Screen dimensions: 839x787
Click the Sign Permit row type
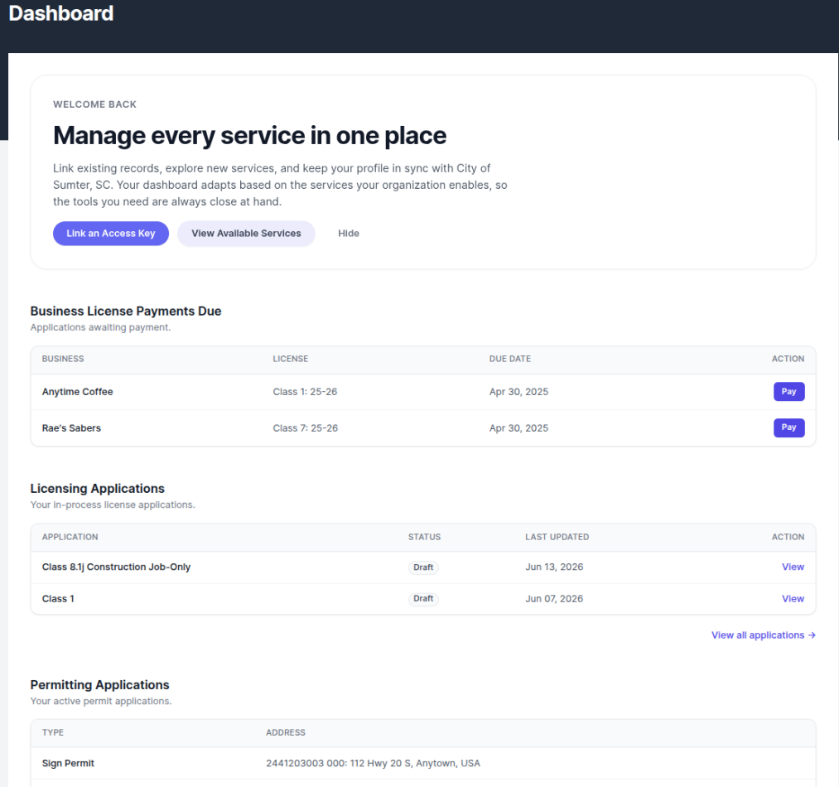tap(68, 764)
